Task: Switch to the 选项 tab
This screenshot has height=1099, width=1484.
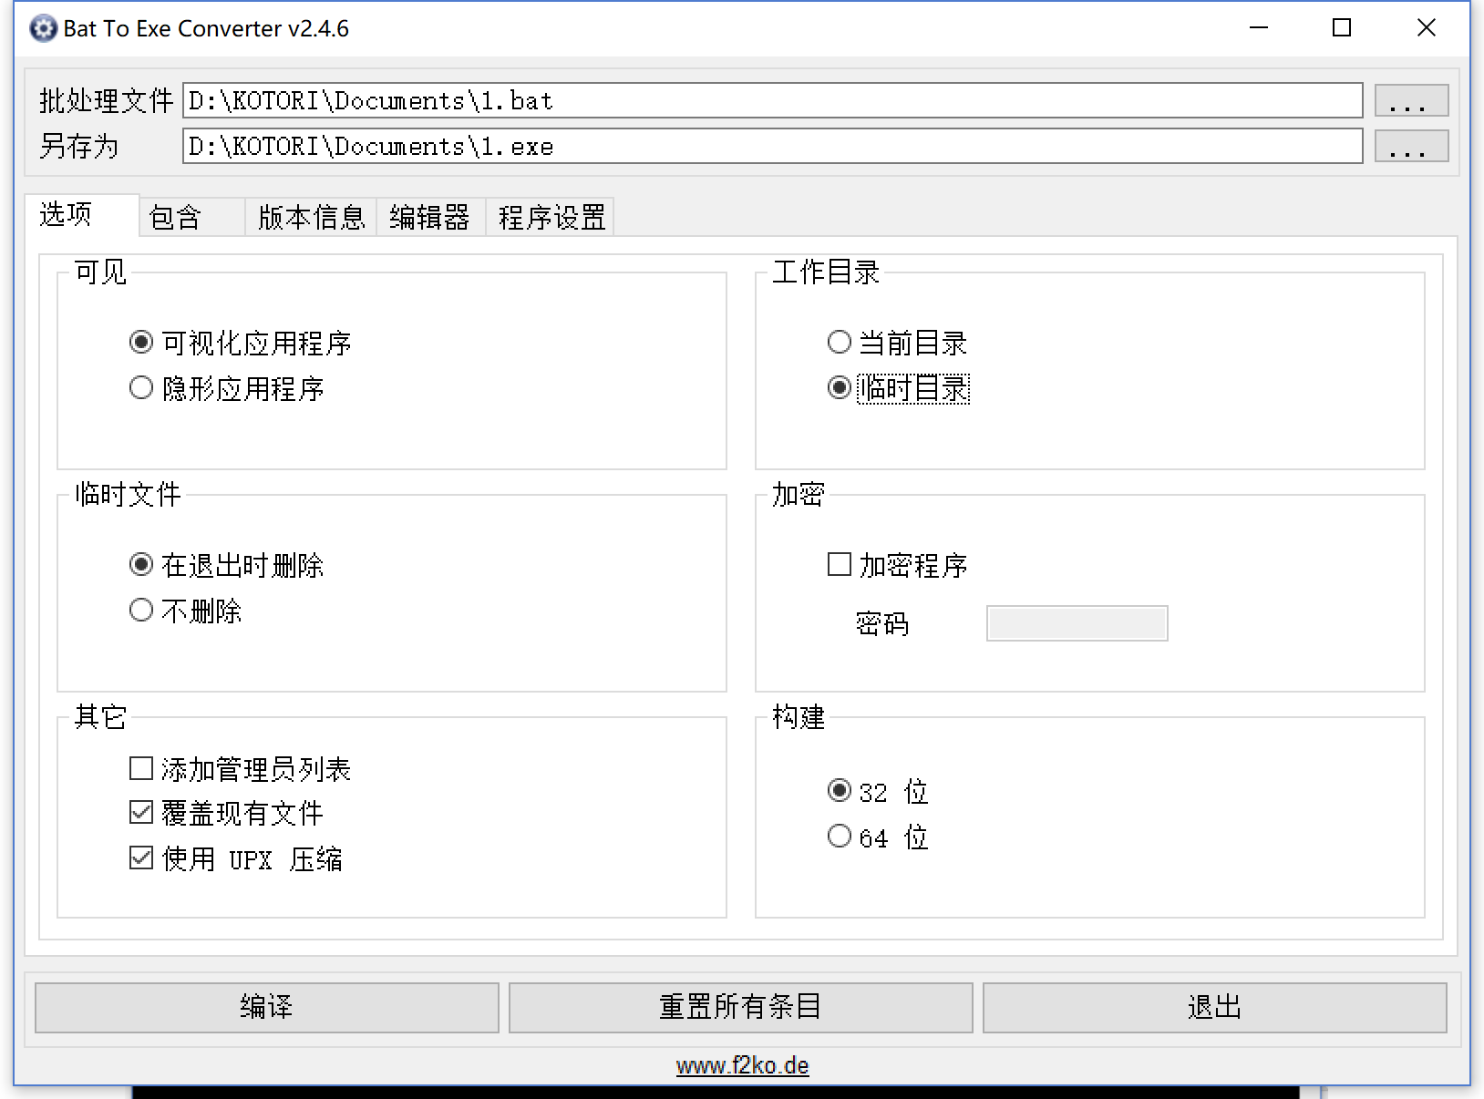Action: point(82,215)
